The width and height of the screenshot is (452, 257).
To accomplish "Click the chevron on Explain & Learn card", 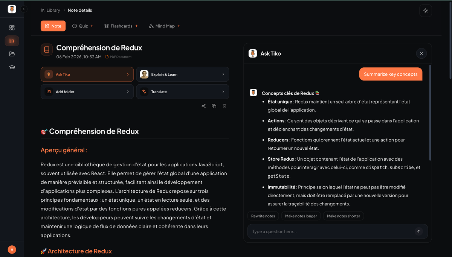I will [x=223, y=75].
